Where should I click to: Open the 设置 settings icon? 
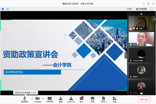click(115, 99)
